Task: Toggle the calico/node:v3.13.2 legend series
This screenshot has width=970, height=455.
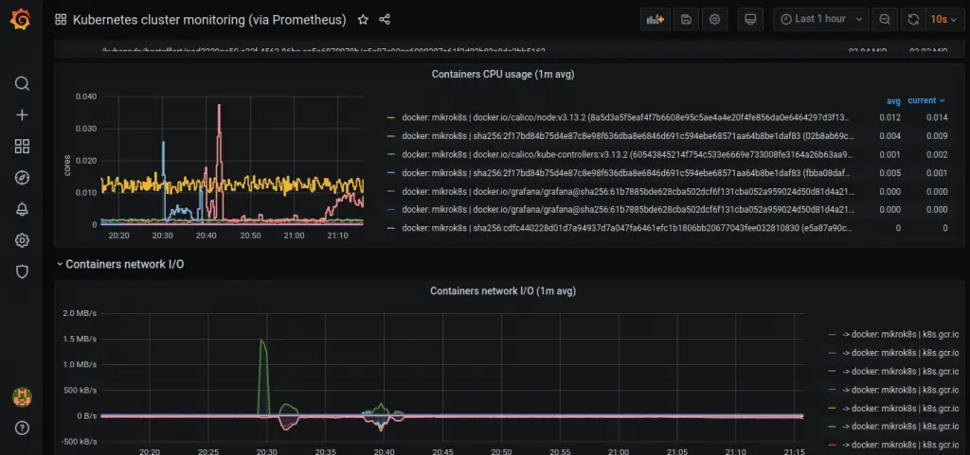Action: point(626,116)
